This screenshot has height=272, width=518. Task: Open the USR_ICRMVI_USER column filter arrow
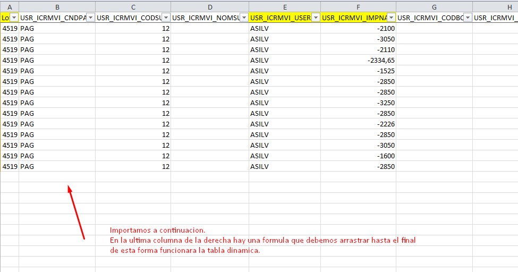315,18
